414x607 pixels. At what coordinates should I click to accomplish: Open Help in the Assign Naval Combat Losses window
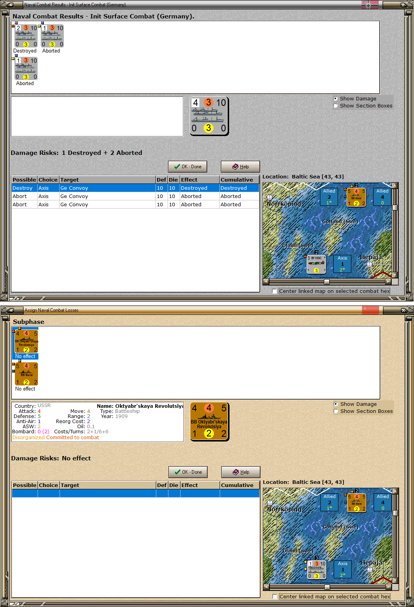click(241, 472)
